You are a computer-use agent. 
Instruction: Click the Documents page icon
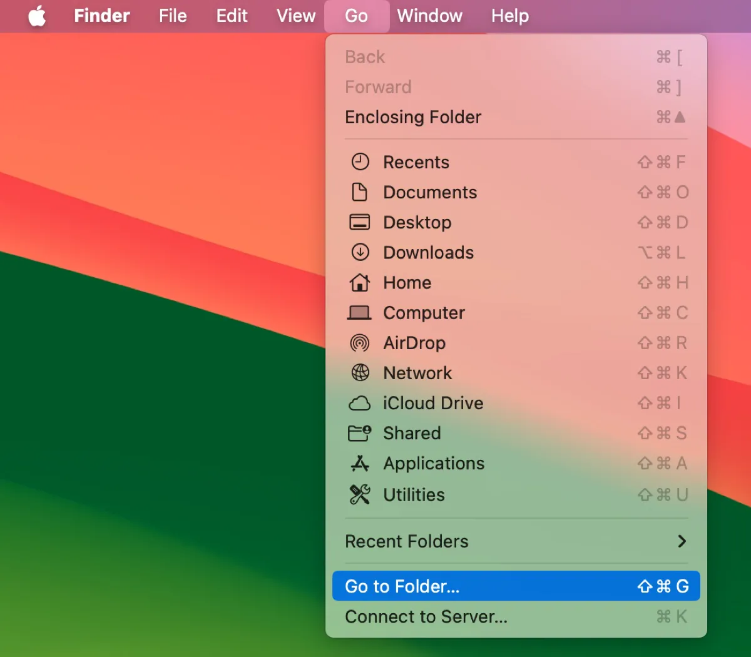[x=360, y=192]
